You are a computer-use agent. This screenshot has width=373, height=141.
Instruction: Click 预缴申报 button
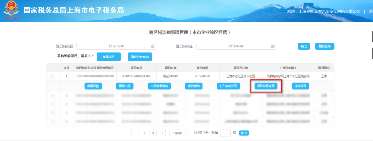(x=125, y=86)
